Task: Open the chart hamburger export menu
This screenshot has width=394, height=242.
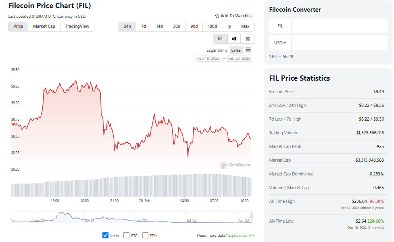Action: click(x=248, y=50)
